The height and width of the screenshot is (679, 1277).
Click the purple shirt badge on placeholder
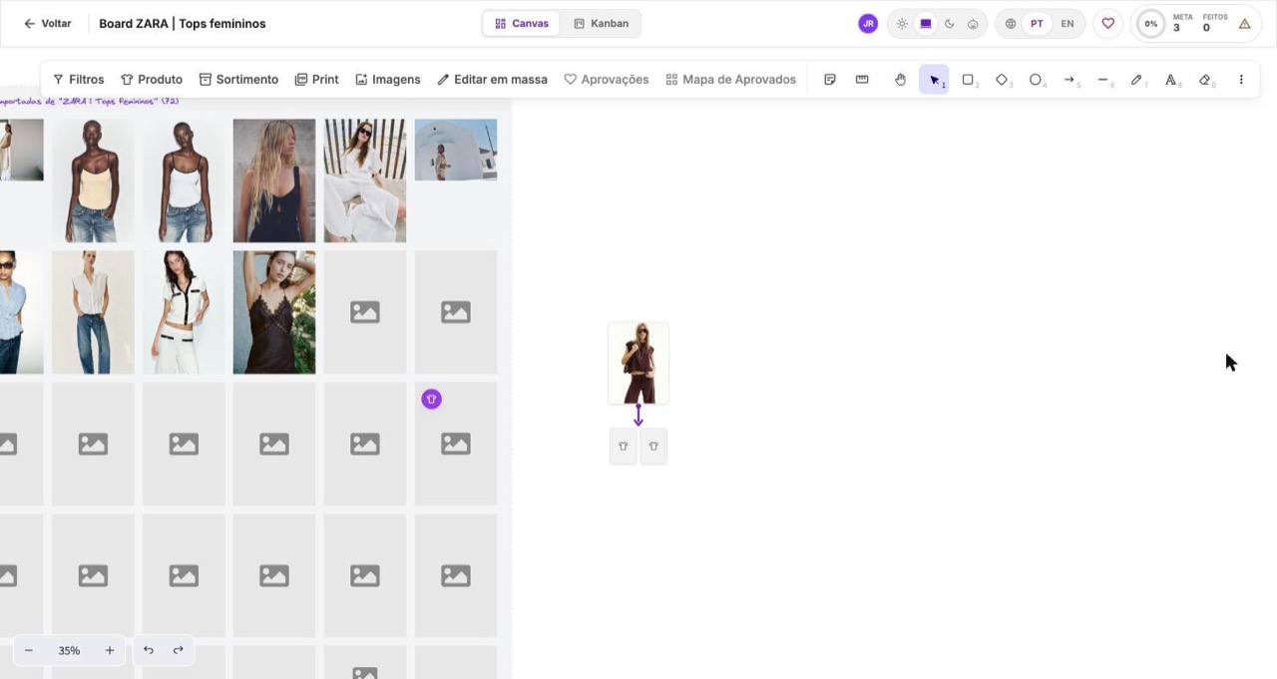pyautogui.click(x=431, y=399)
